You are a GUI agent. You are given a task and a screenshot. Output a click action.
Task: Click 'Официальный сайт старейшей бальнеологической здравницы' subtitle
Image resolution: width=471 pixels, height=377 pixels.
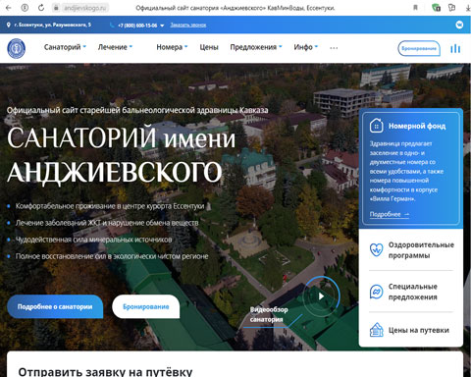137,110
